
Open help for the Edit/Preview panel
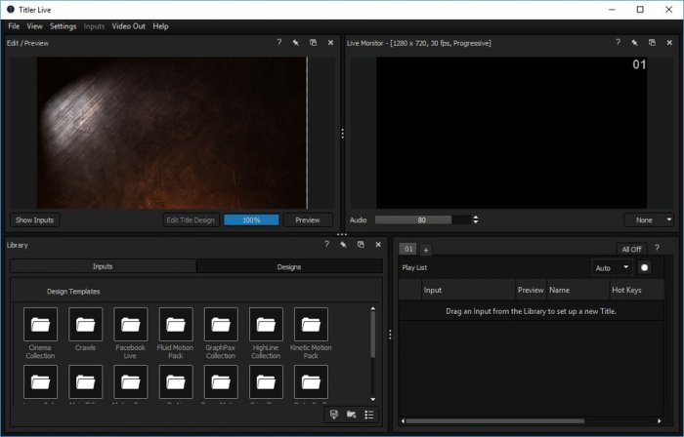278,43
